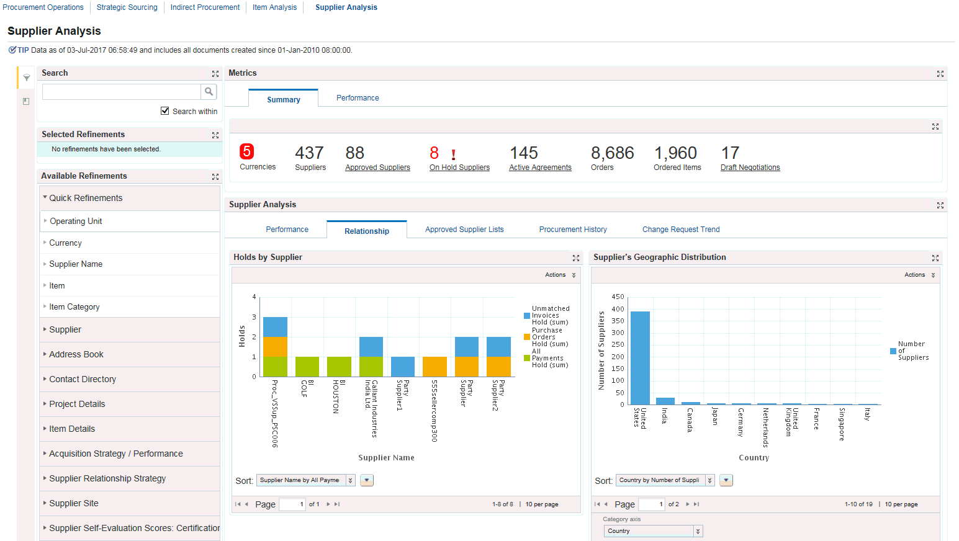The image size is (959, 541).
Task: Click the bookmark icon below the funnel
Action: click(x=26, y=101)
